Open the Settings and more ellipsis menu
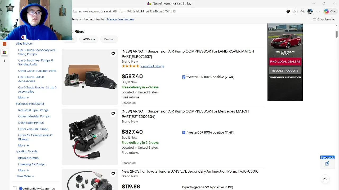Image resolution: width=339 pixels, height=190 pixels. (x=318, y=11)
